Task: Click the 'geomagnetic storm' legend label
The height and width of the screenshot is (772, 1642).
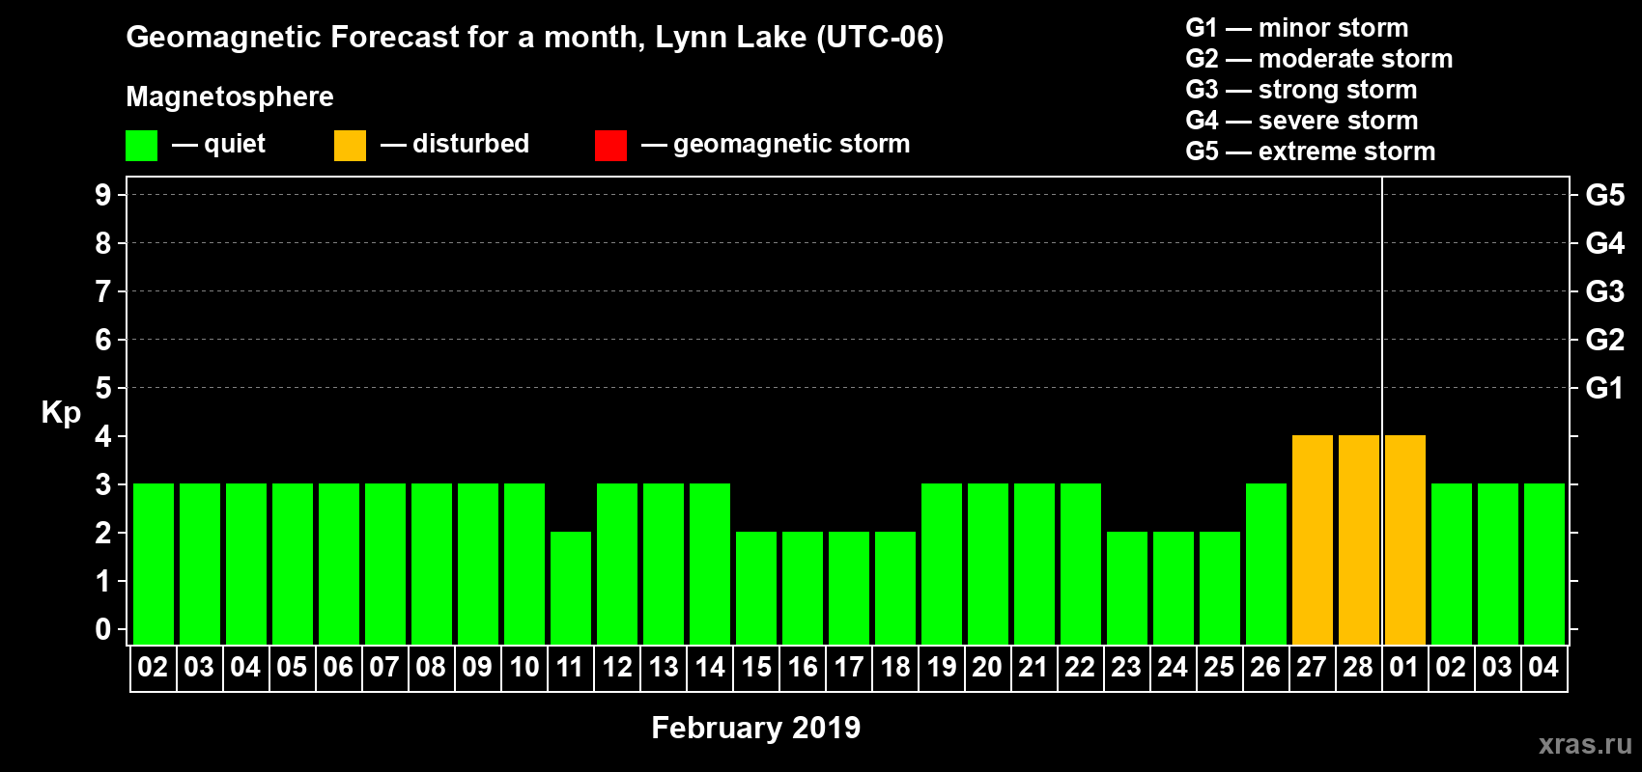Action: 791,145
